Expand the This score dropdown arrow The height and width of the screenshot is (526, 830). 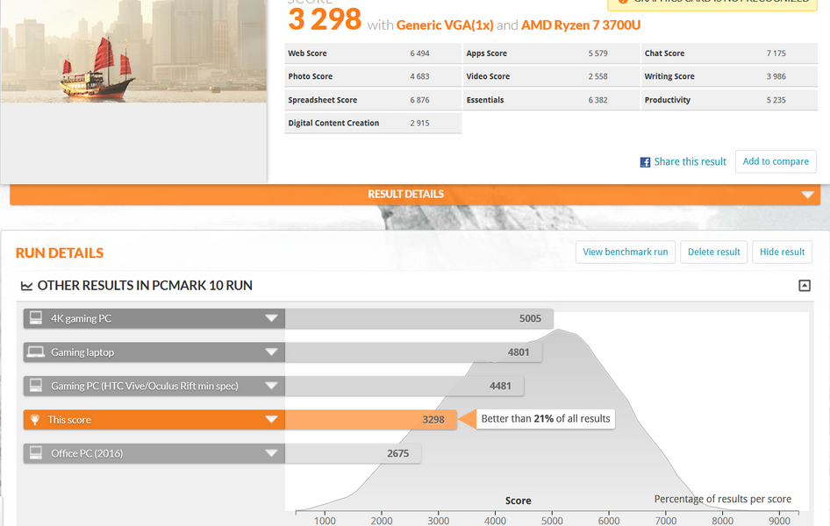pos(272,420)
